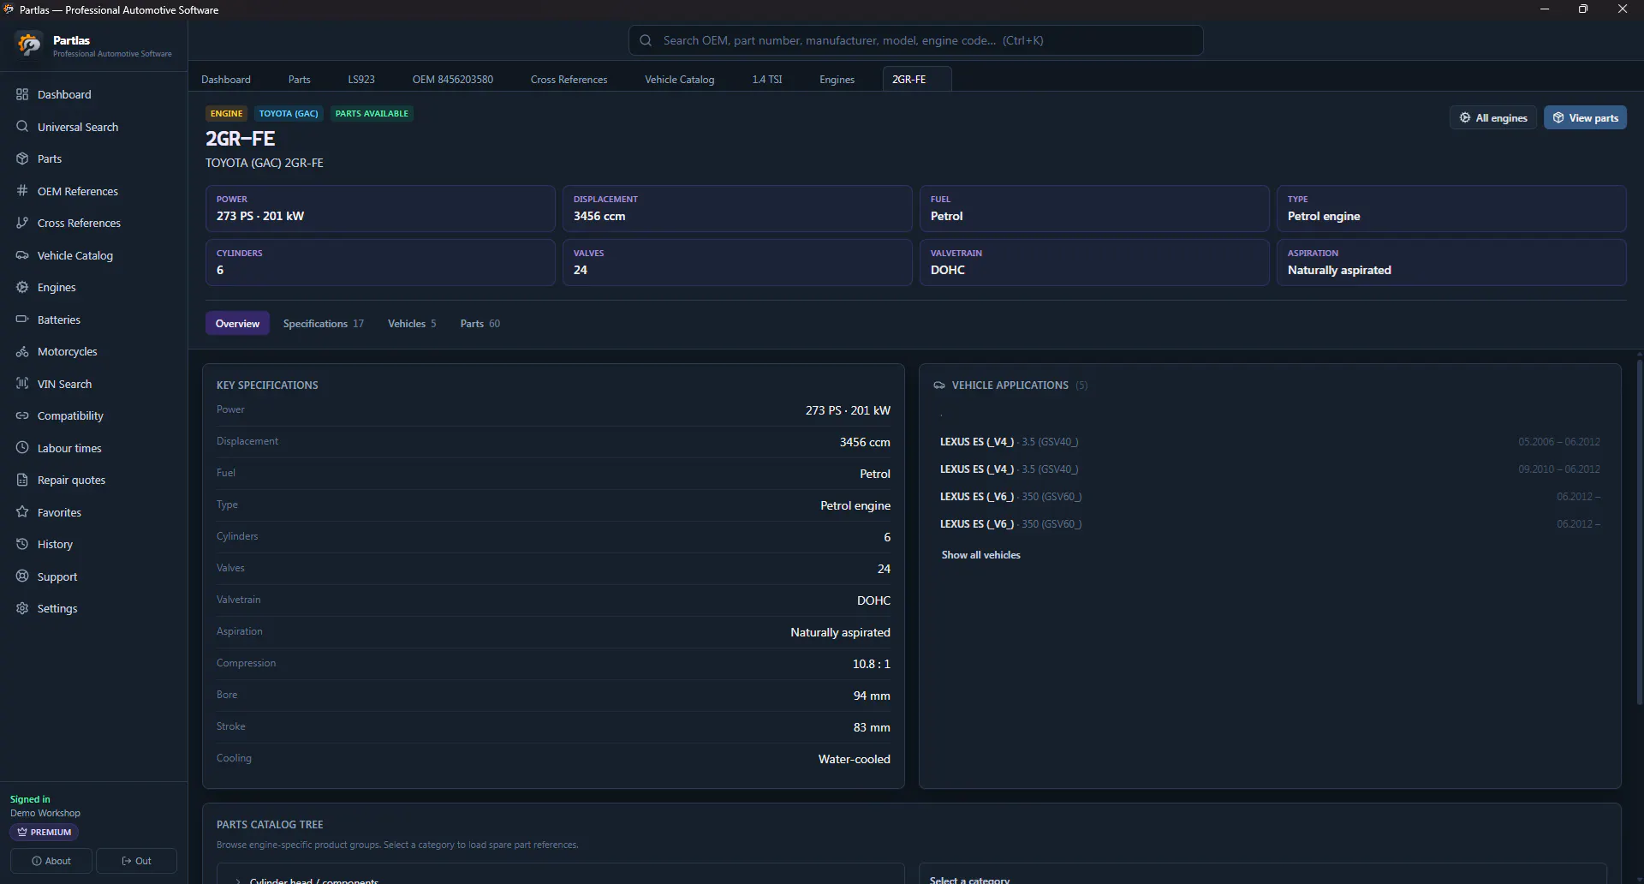Click the vertical page scrollbar

point(1639,531)
